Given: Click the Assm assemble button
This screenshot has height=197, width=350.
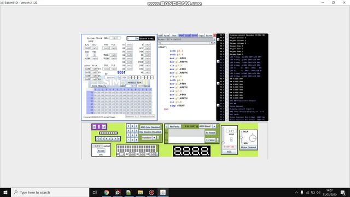Looking at the screenshot, I should [166, 36].
